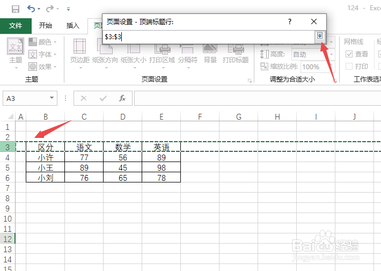Switch to the 插入 ribbon tab
The width and height of the screenshot is (381, 271).
click(72, 26)
